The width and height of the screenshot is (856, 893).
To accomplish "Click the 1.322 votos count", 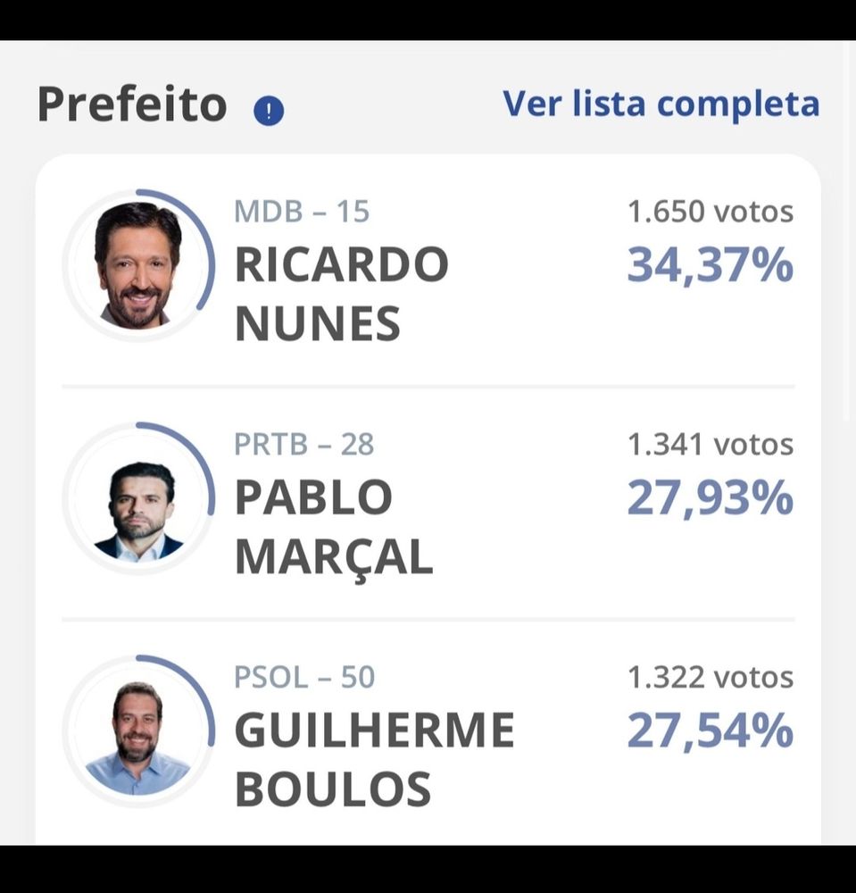I will (711, 678).
